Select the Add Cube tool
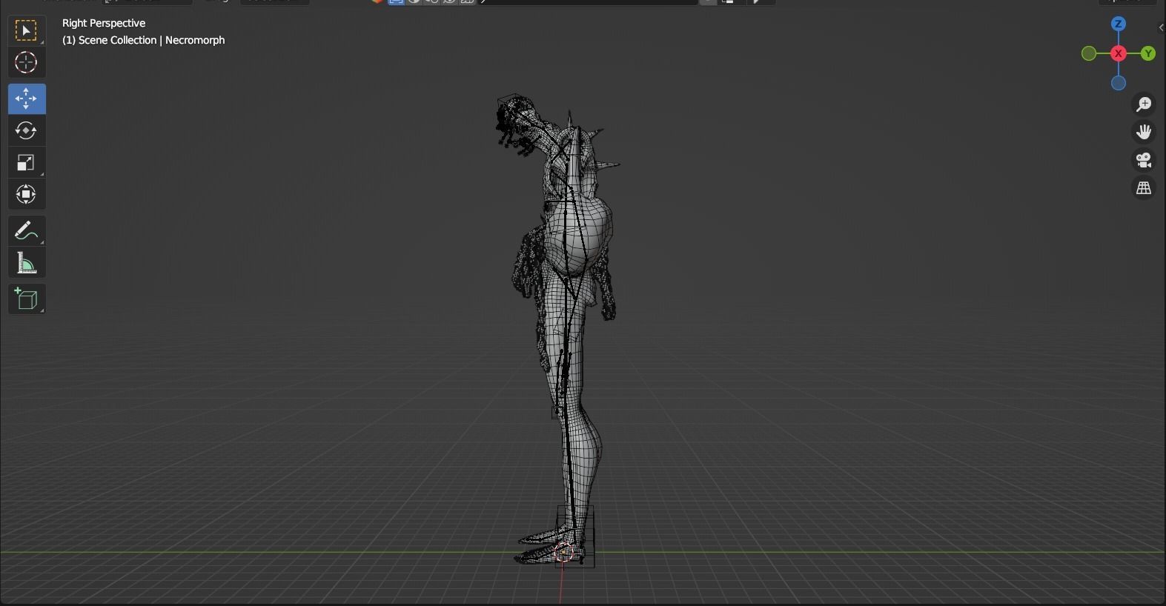Viewport: 1166px width, 606px height. tap(26, 299)
